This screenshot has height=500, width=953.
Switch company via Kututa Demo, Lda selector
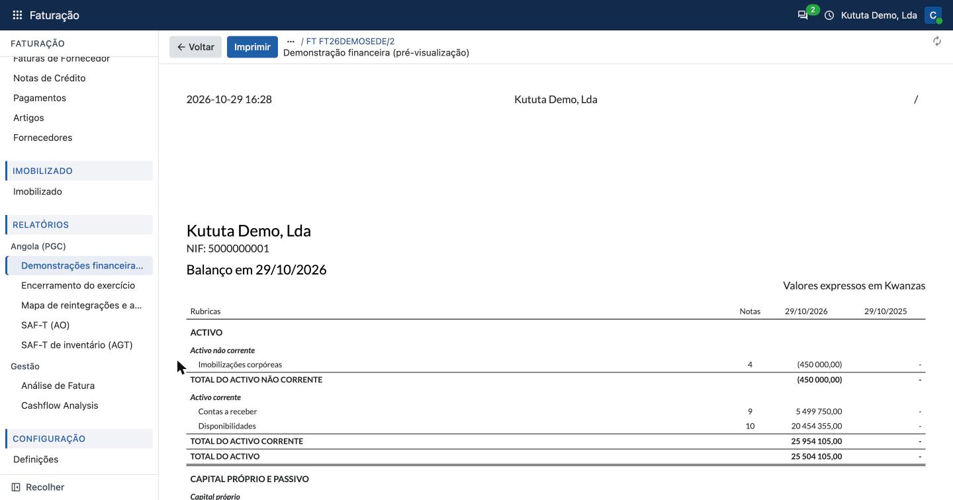pyautogui.click(x=879, y=15)
